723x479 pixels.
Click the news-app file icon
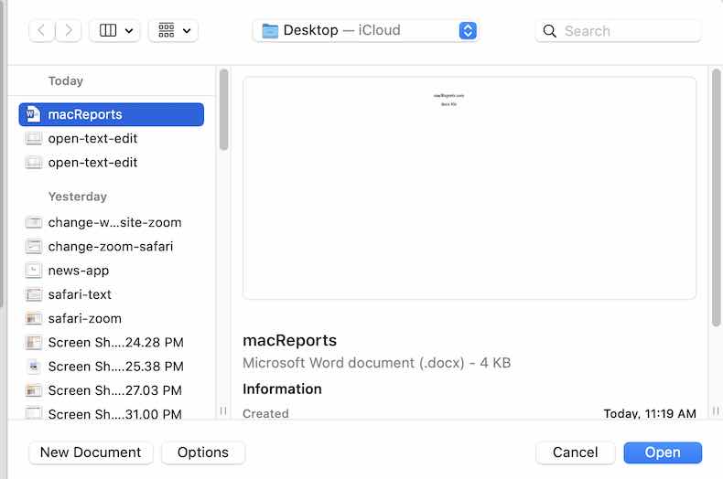[x=33, y=271]
